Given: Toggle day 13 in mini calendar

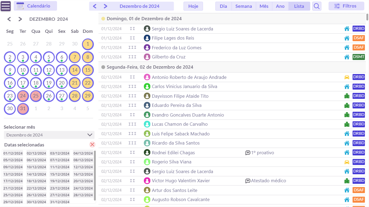Looking at the screenshot, I should coord(62,70).
